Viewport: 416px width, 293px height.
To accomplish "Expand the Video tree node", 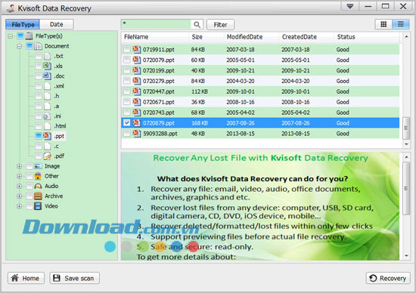I will [19, 206].
